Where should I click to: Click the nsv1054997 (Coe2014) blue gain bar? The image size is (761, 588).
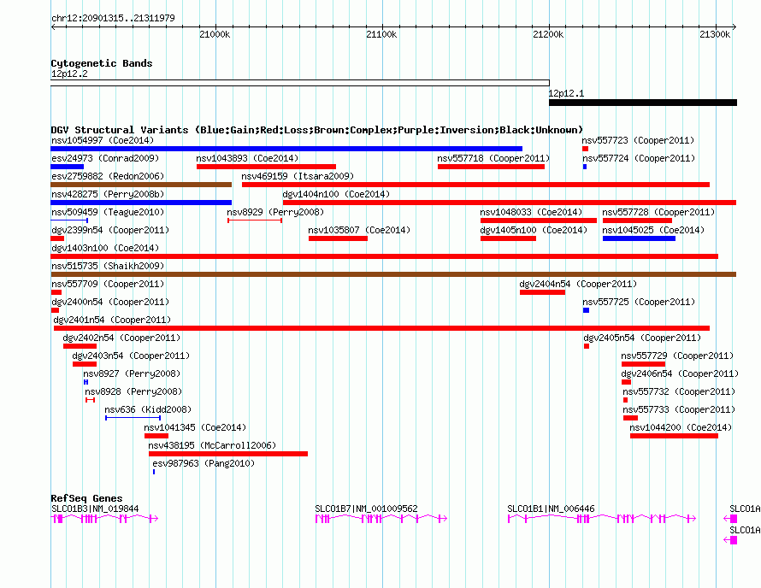pyautogui.click(x=286, y=149)
